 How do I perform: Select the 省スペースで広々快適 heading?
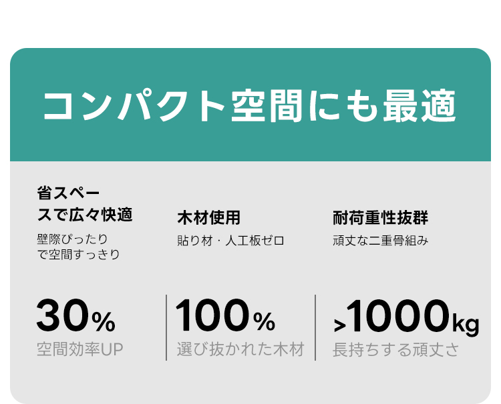[x=84, y=205]
